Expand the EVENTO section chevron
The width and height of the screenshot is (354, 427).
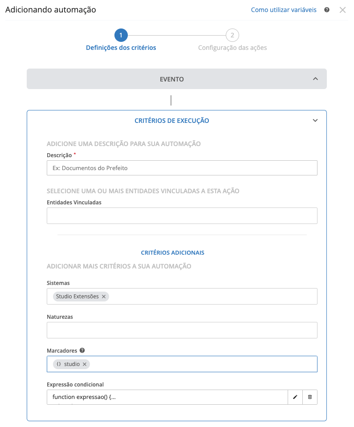315,79
